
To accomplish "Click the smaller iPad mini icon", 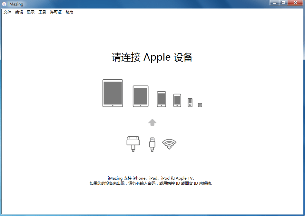I will tap(141, 96).
